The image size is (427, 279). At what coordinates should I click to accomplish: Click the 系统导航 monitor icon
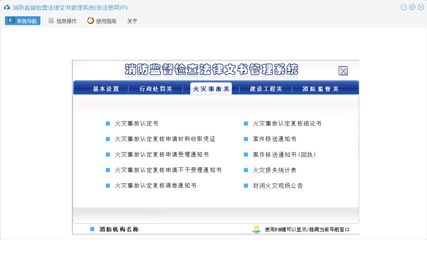coord(11,21)
